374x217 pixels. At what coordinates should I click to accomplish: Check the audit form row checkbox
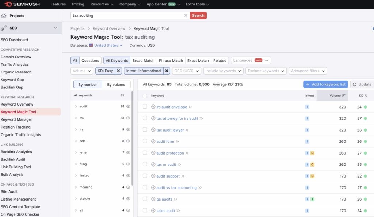click(x=145, y=141)
